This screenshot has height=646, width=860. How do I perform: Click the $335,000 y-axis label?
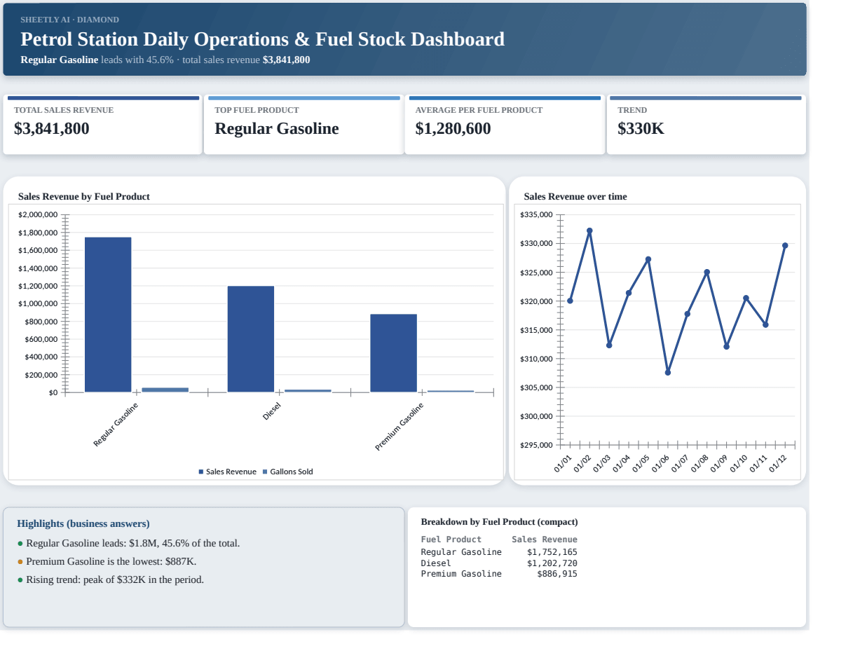[537, 214]
